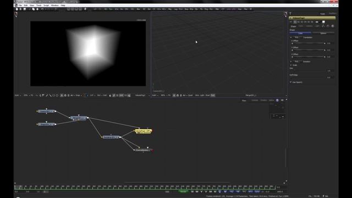This screenshot has width=352, height=198.
Task: Click the New composition icon
Action: 17,9
